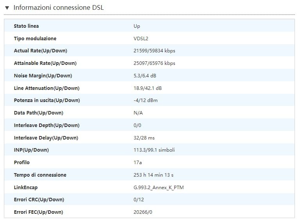Click the Line Attenuation(Up/Down) label

click(x=46, y=88)
